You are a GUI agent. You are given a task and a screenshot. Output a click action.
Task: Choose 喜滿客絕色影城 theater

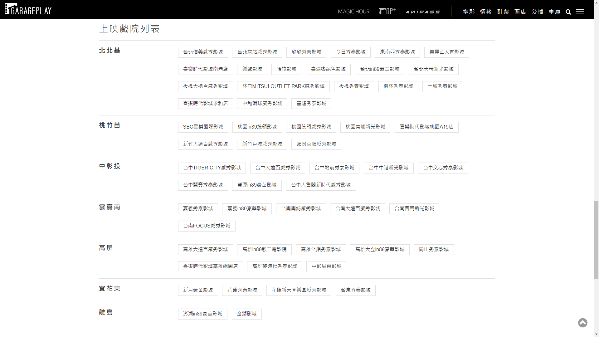(328, 69)
